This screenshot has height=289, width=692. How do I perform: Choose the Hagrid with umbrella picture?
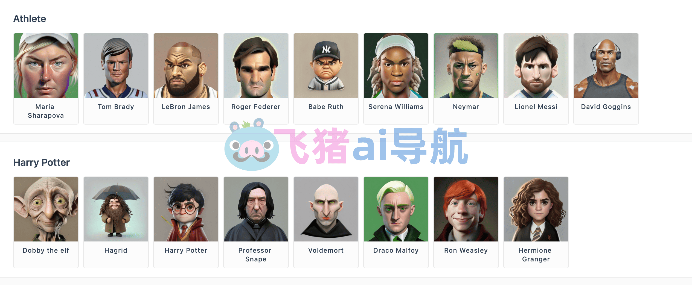tap(116, 209)
